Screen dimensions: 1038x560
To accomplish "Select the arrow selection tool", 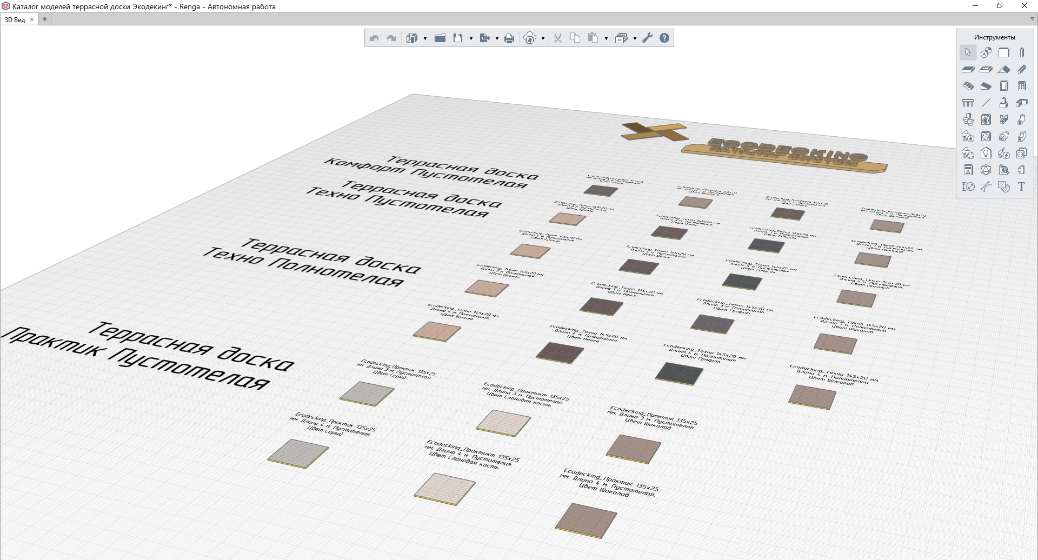I will pyautogui.click(x=968, y=52).
